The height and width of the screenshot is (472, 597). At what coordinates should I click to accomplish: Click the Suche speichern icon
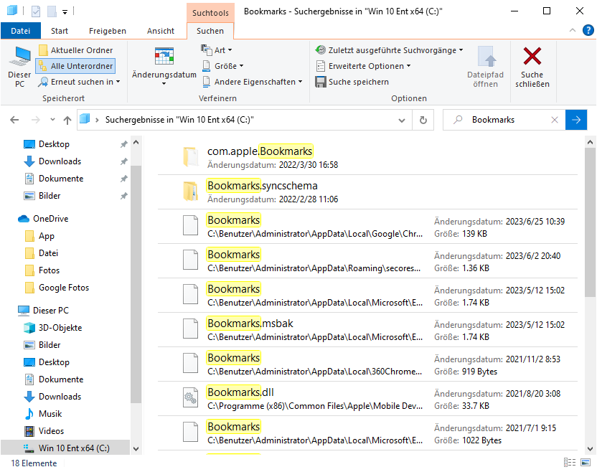coord(321,82)
